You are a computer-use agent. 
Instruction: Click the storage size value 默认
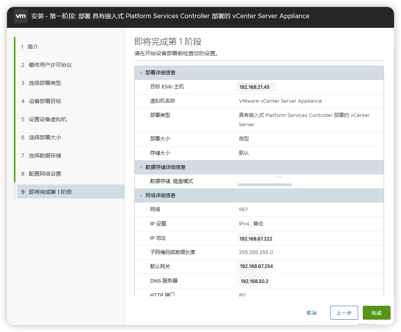pos(244,153)
